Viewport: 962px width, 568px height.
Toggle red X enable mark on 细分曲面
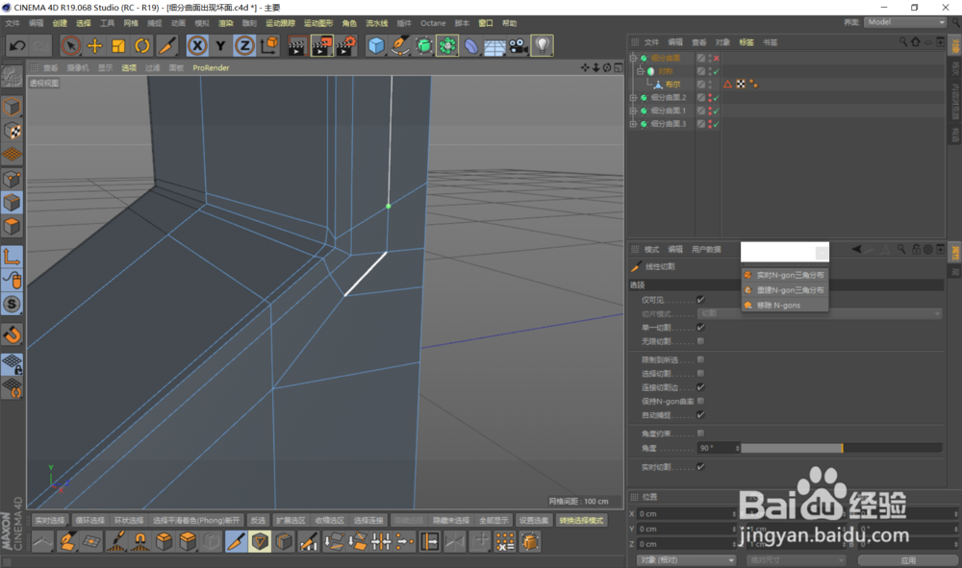716,59
